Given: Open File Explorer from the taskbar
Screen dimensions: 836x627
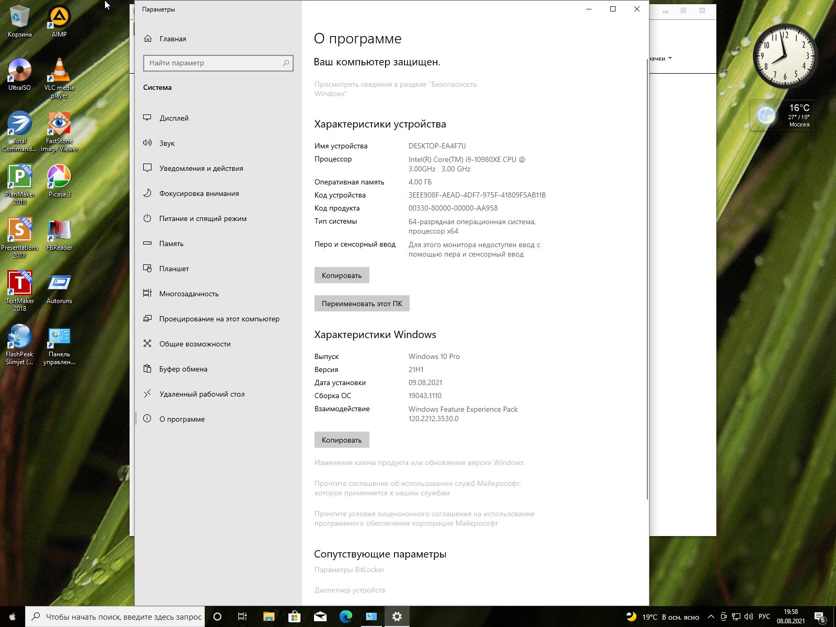Looking at the screenshot, I should click(x=269, y=617).
